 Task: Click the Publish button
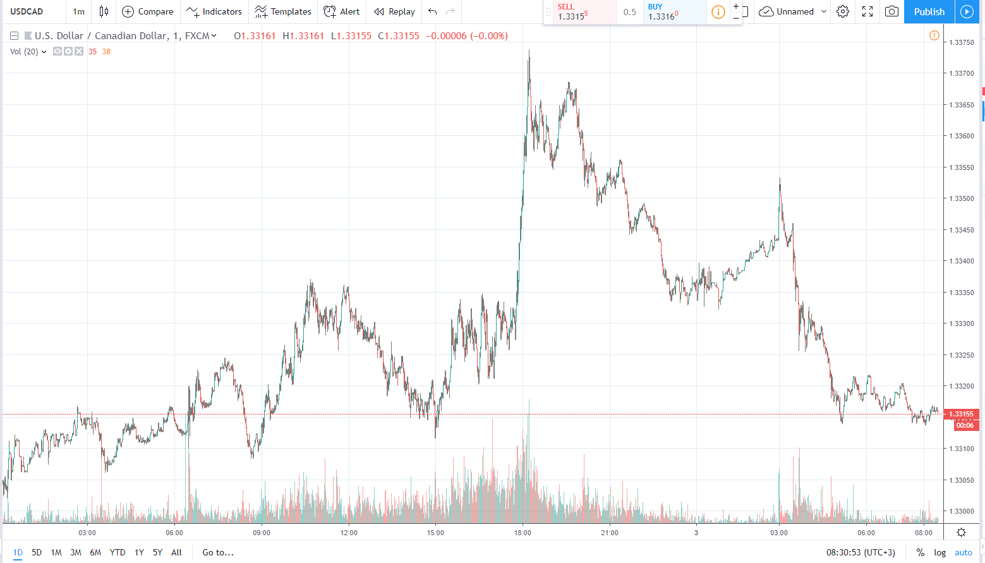click(x=929, y=11)
